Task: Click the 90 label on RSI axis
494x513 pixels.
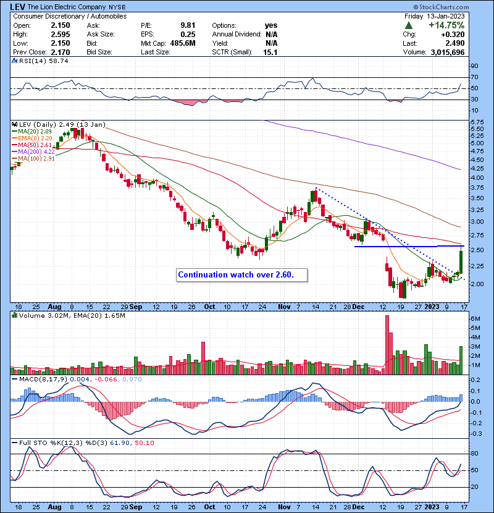Action: tap(474, 66)
